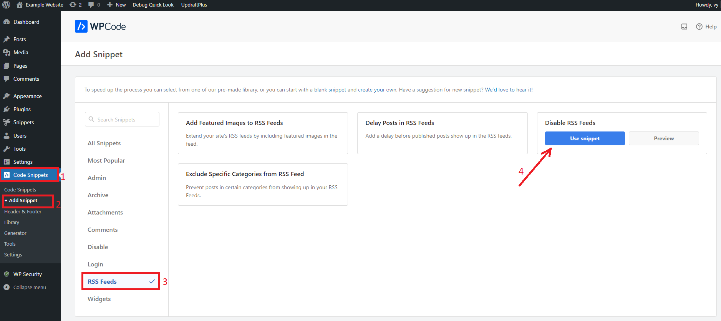Click the search magnifier in Search Snippets
Screen dimensions: 721x321
click(91, 119)
